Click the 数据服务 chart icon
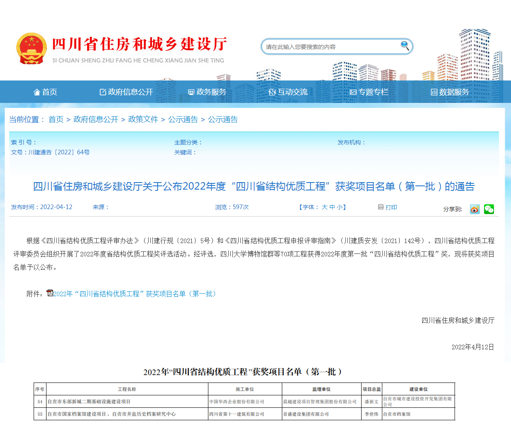The width and height of the screenshot is (511, 441). coord(434,92)
